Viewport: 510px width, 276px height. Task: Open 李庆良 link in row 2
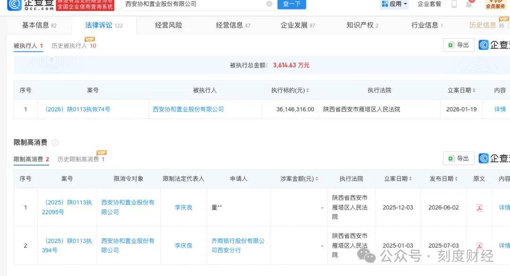pyautogui.click(x=183, y=245)
